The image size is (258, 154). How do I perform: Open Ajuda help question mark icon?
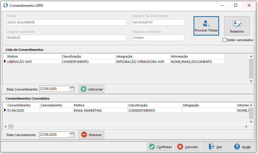(x=236, y=147)
